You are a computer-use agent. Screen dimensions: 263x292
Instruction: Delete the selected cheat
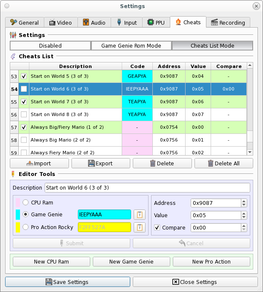click(162, 163)
